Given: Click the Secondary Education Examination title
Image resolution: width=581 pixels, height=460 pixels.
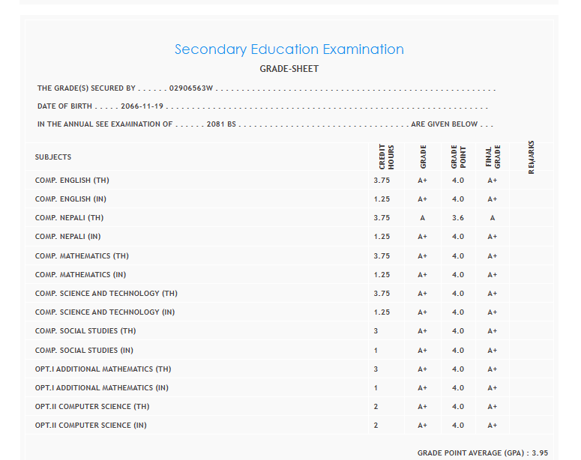Looking at the screenshot, I should pyautogui.click(x=289, y=49).
